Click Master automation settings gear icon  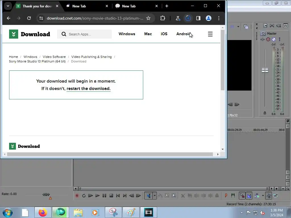(268, 39)
